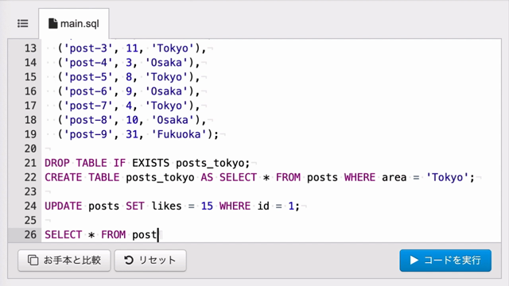
Task: Click line number 22 in gutter
Action: point(30,177)
